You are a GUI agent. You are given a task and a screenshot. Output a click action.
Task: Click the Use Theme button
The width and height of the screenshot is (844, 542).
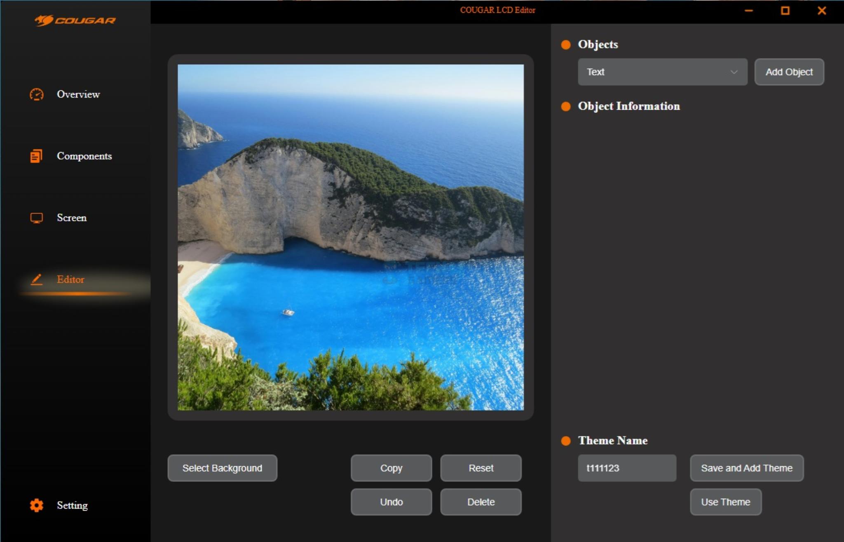[x=725, y=502]
